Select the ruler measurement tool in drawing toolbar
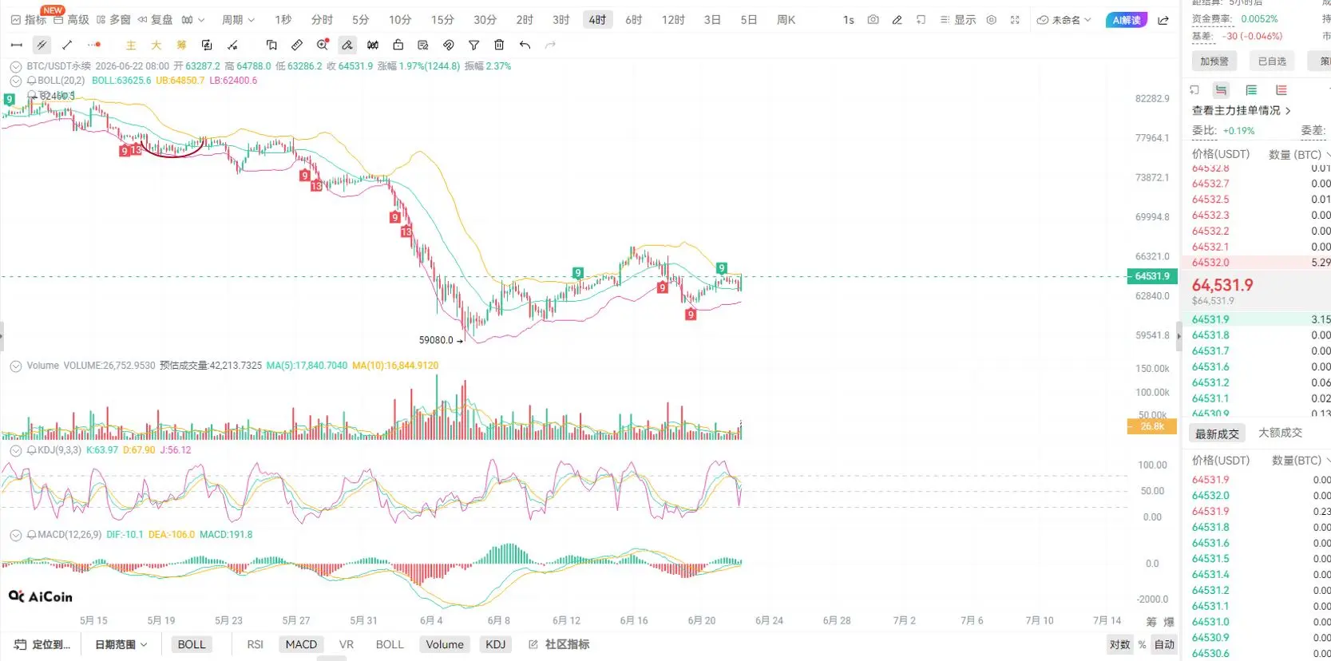The width and height of the screenshot is (1331, 661). click(x=297, y=46)
